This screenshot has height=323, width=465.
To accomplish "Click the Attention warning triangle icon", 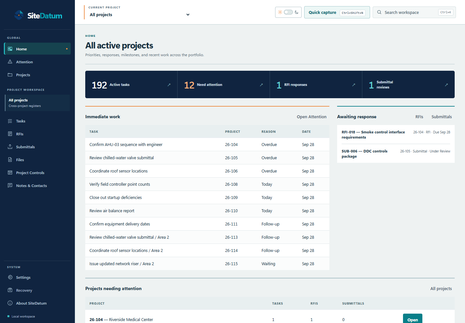I will [x=10, y=62].
